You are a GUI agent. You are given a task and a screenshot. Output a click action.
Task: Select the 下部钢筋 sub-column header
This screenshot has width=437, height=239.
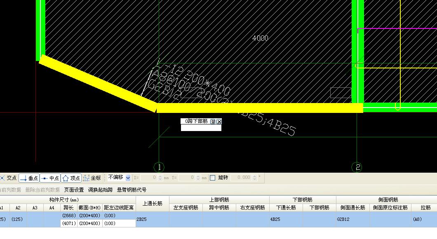320,208
